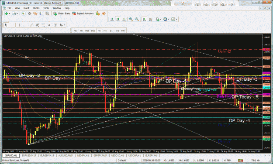Click the yellow people icon after Expert Advisors
The image size is (273, 164).
98,14
